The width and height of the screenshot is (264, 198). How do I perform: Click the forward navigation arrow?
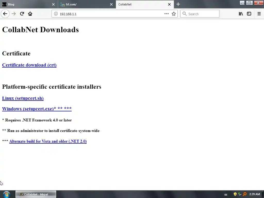point(14,14)
